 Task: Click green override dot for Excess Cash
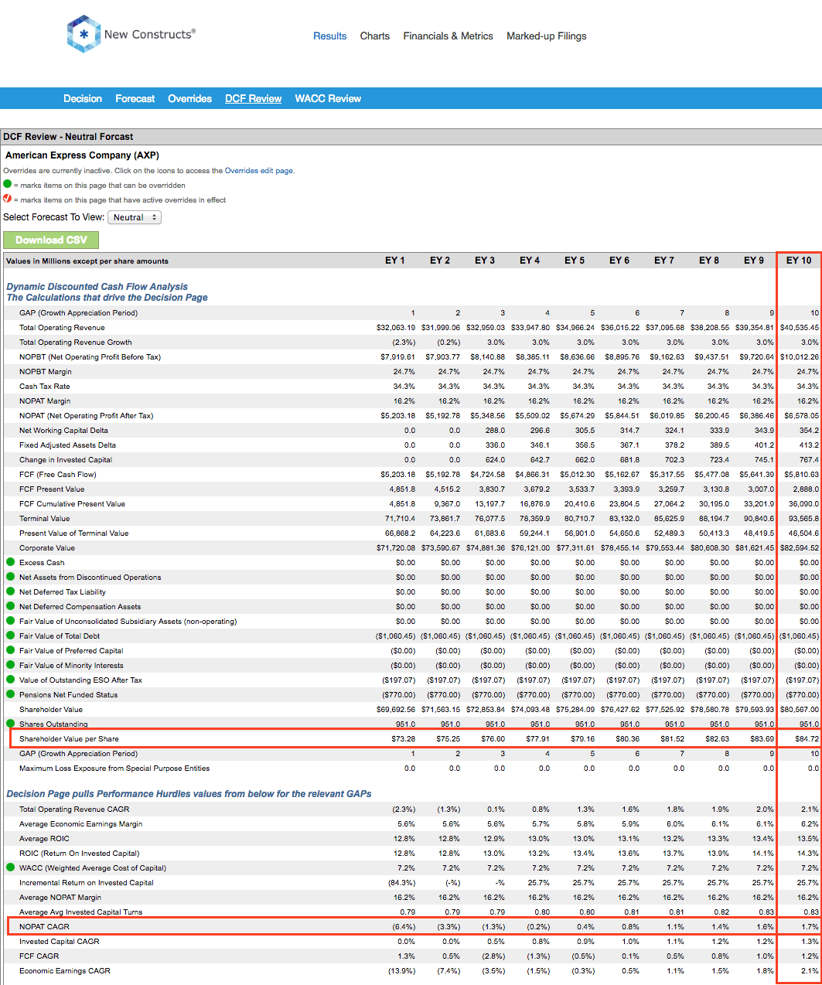[x=11, y=562]
